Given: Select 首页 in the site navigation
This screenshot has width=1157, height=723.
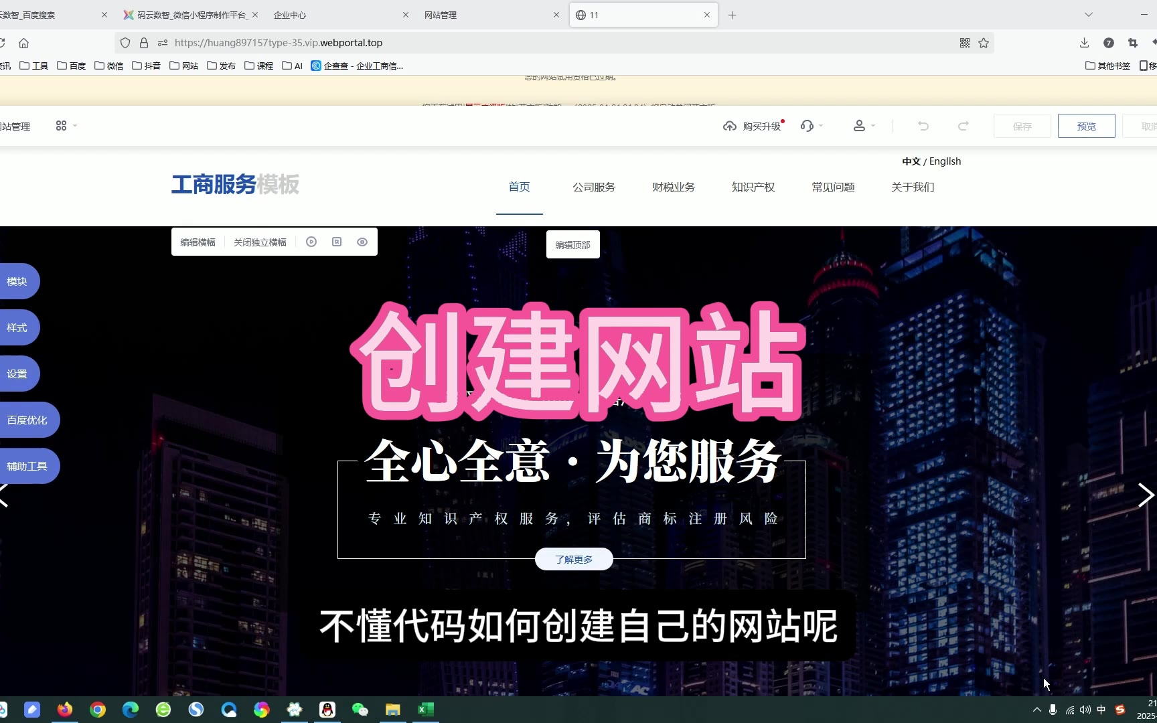Looking at the screenshot, I should [x=520, y=187].
